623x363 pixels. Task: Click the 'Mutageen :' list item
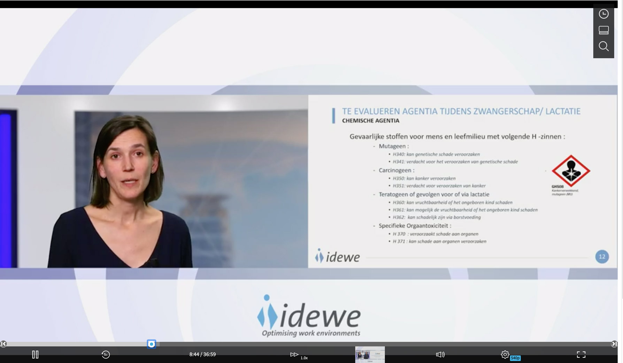tap(394, 146)
